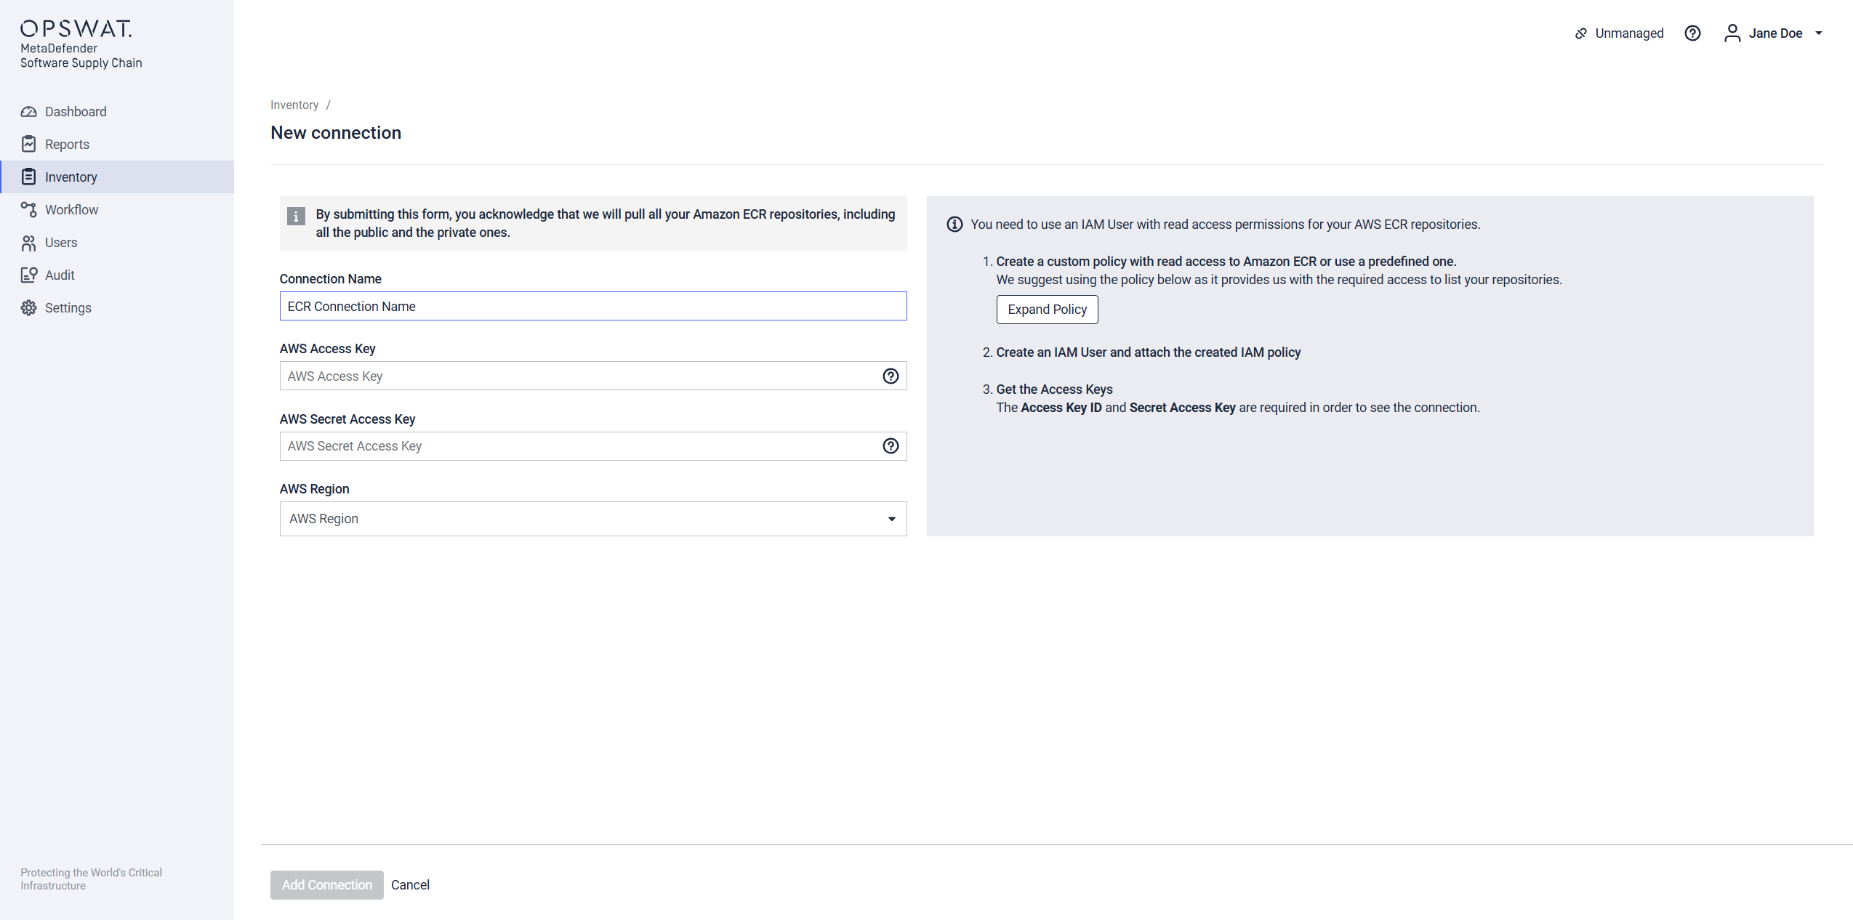Image resolution: width=1853 pixels, height=920 pixels.
Task: Click the Workflow nodes icon
Action: tap(28, 210)
